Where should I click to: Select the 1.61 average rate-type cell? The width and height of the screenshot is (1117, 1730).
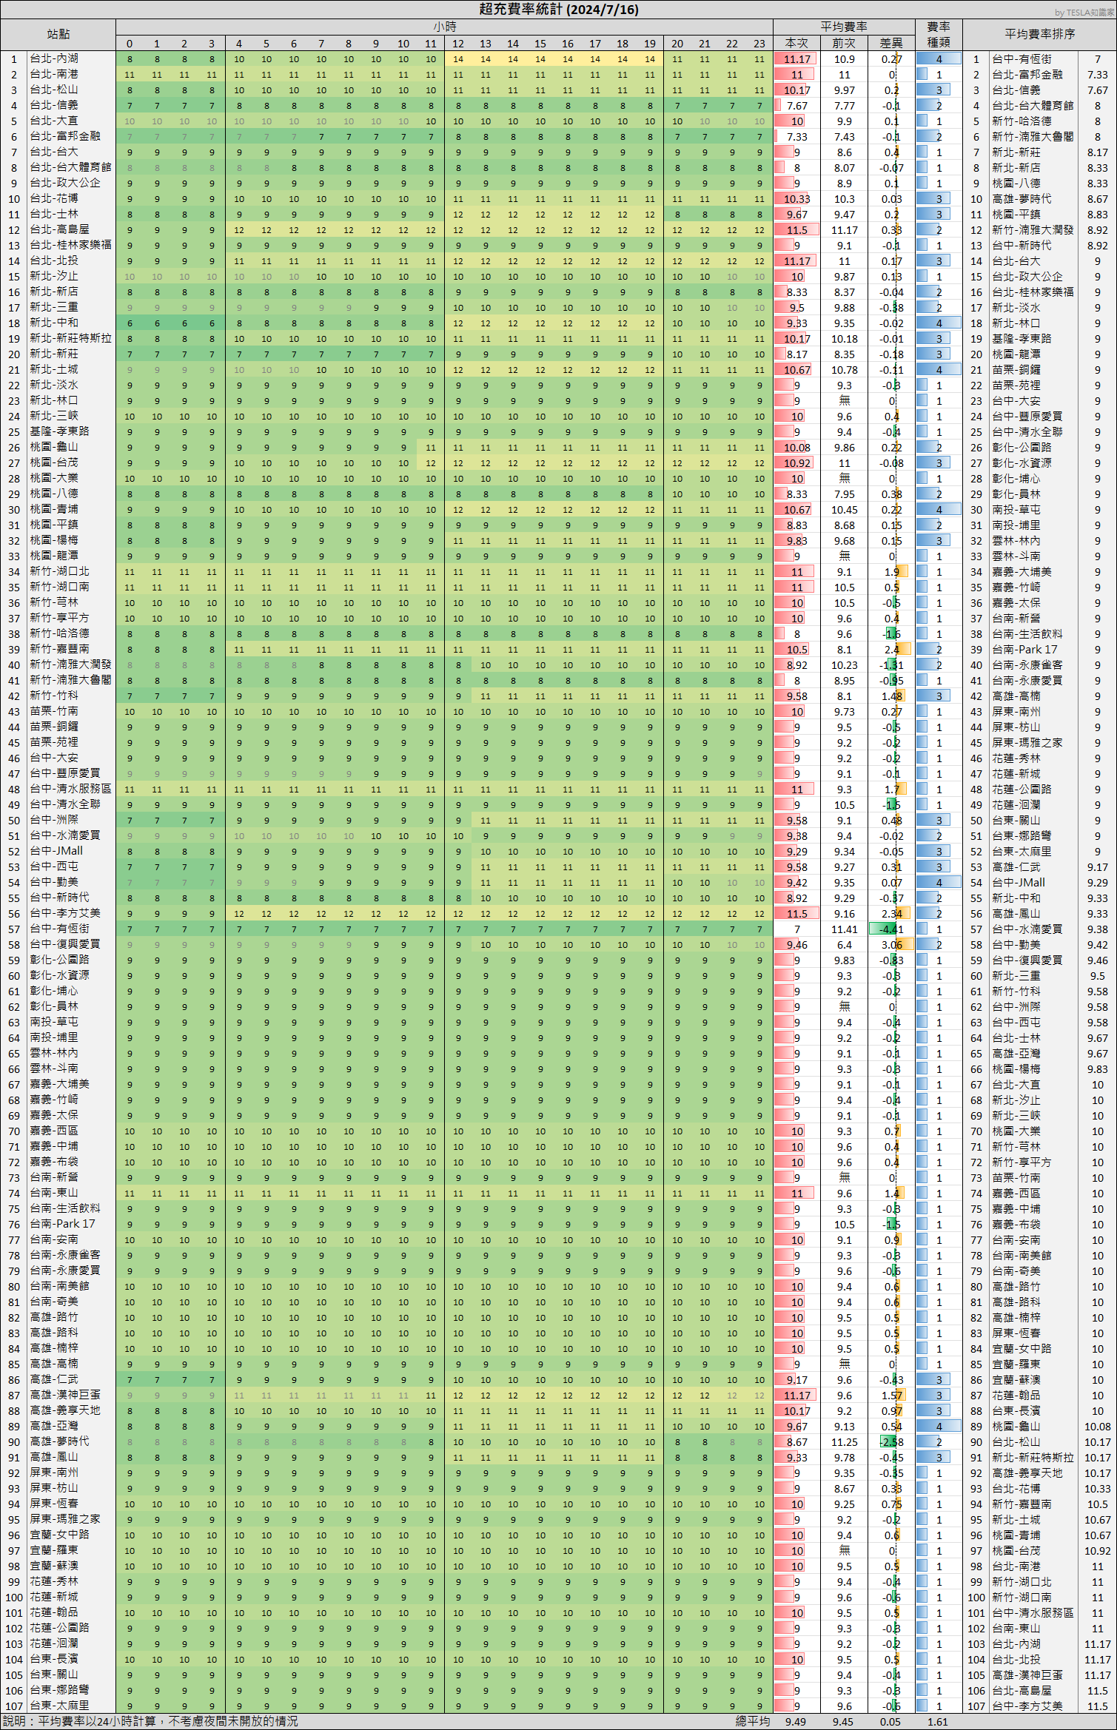(938, 1721)
